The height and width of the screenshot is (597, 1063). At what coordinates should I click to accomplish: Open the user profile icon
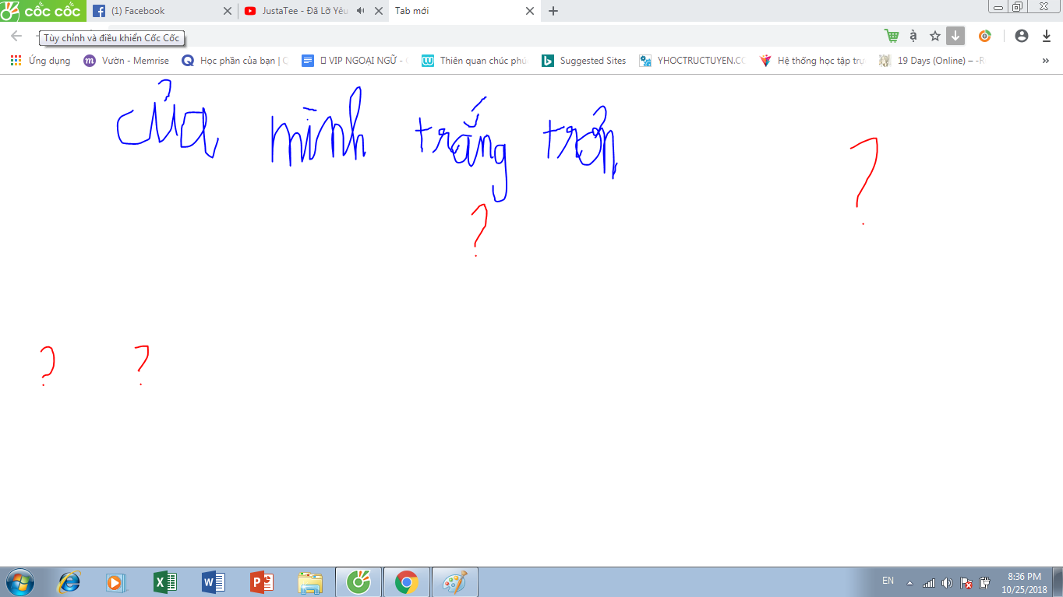click(1022, 36)
